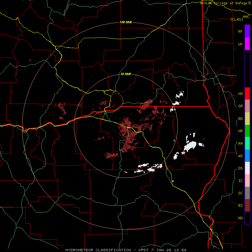Image resolution: width=252 pixels, height=252 pixels.
Task: Click the DS legend label
Action: [x=240, y=168]
